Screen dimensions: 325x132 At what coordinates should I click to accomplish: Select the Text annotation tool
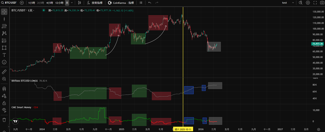point(4,55)
